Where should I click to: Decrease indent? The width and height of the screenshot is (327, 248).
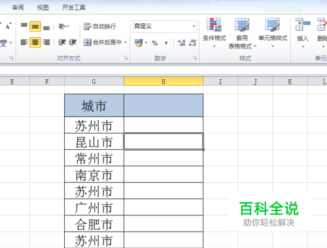[62, 42]
